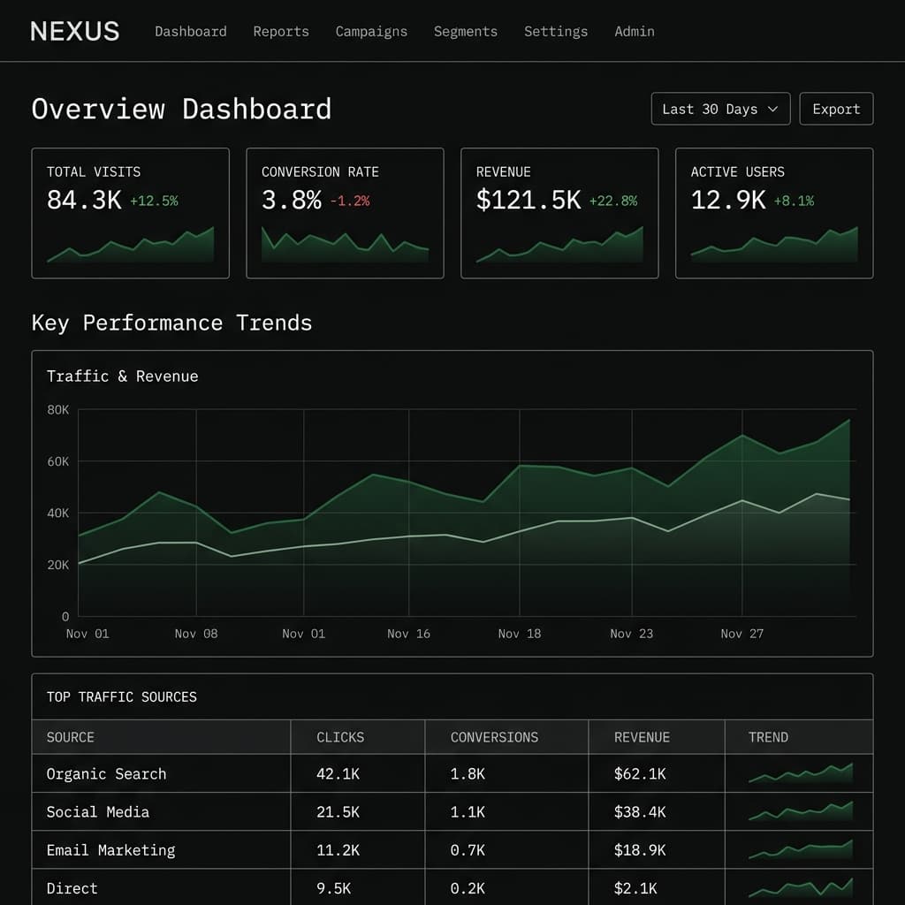Open the Social Media trend sparkline

(801, 811)
